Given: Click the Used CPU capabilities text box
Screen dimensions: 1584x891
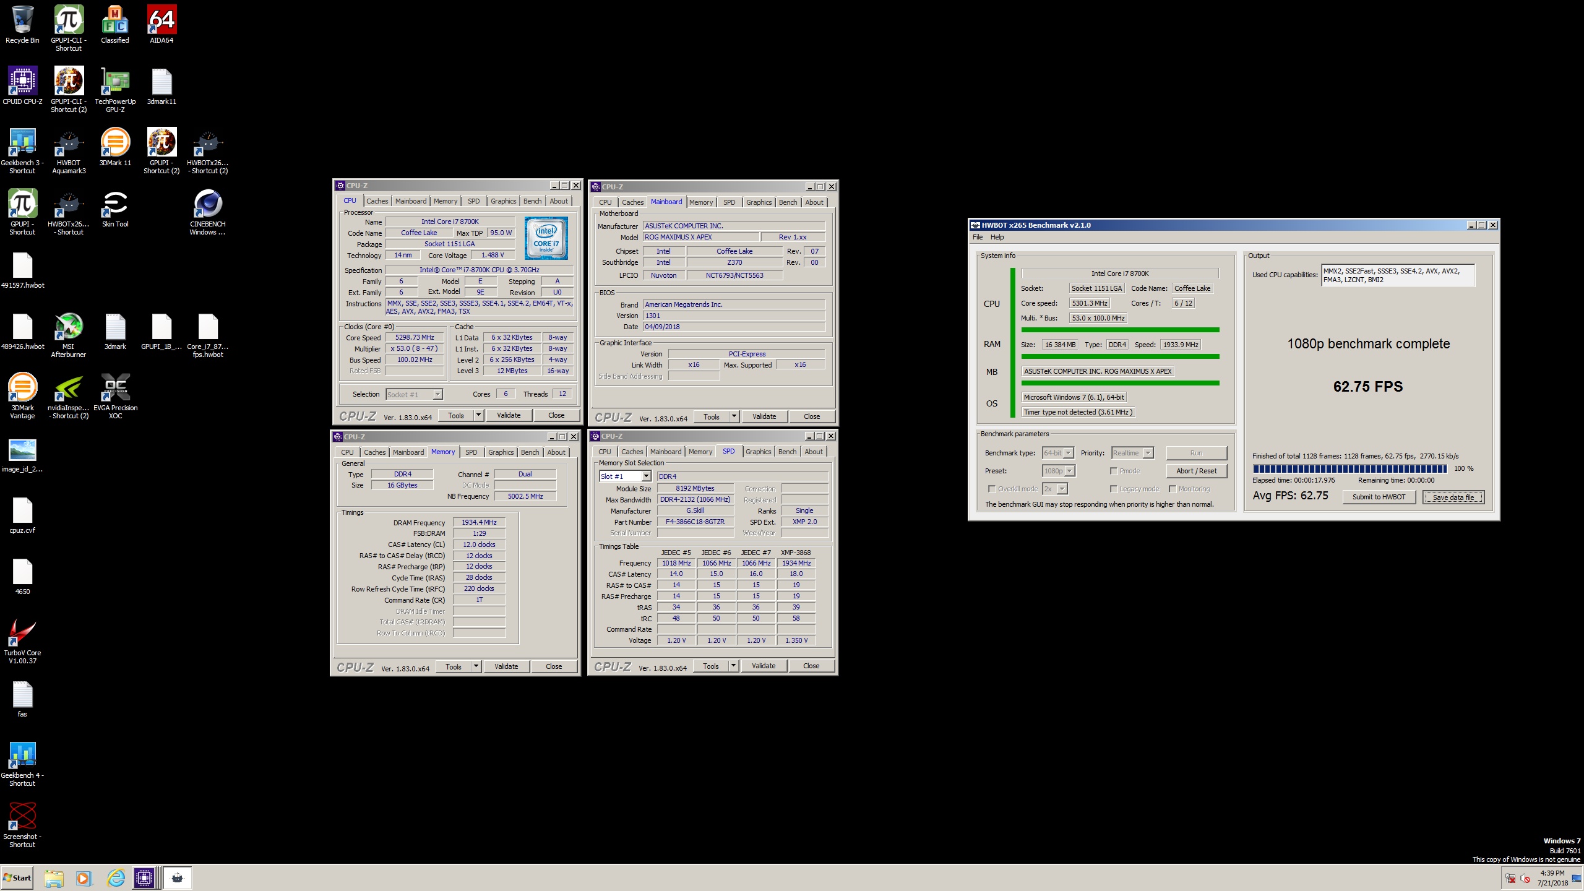Looking at the screenshot, I should pos(1398,275).
